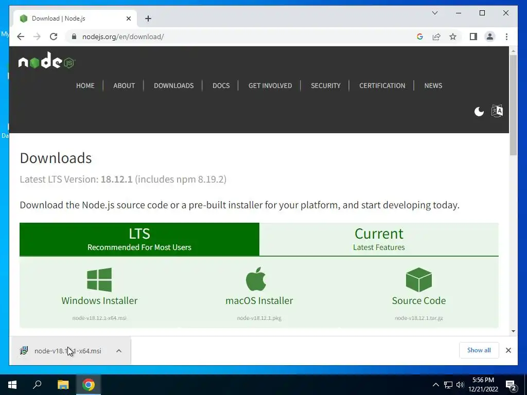527x395 pixels.
Task: Click node-v18.12.1-x64.msi filename under Windows Installer
Action: click(99, 318)
